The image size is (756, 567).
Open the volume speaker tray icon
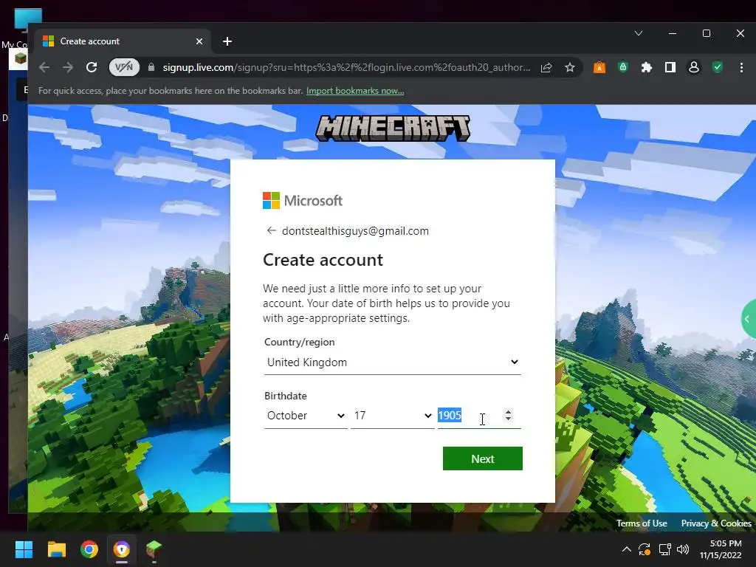tap(683, 549)
